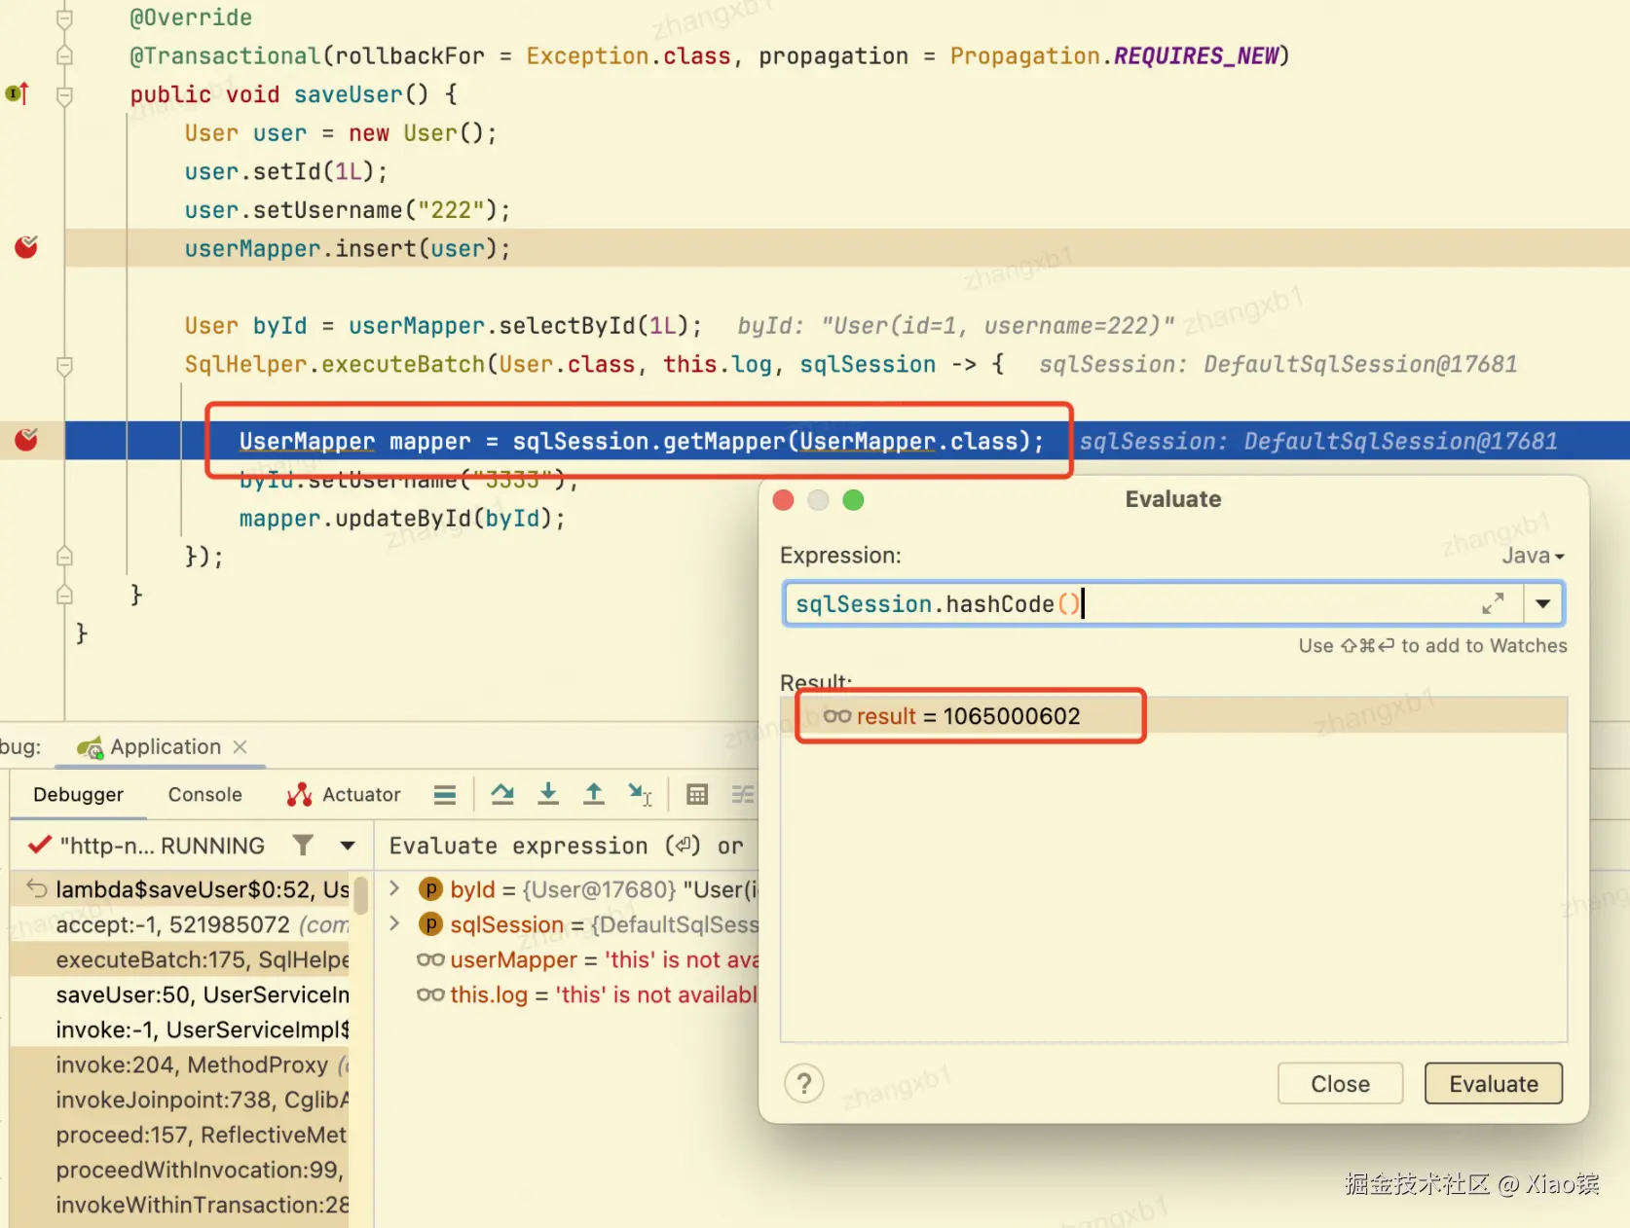Click the red close button of Evaluate dialog
Screen dimensions: 1630x1228
coord(783,500)
